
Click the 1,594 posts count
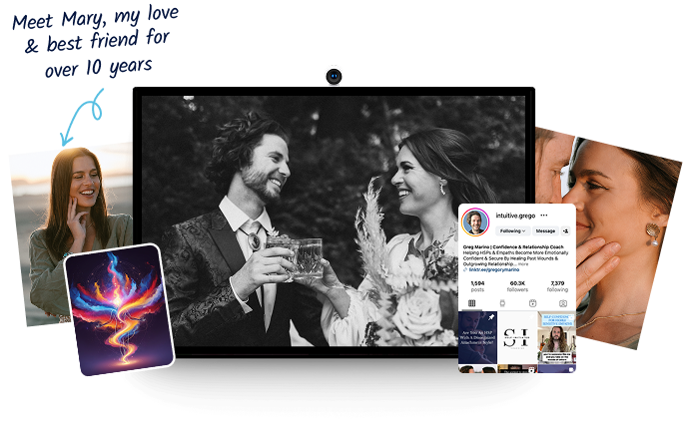[477, 285]
